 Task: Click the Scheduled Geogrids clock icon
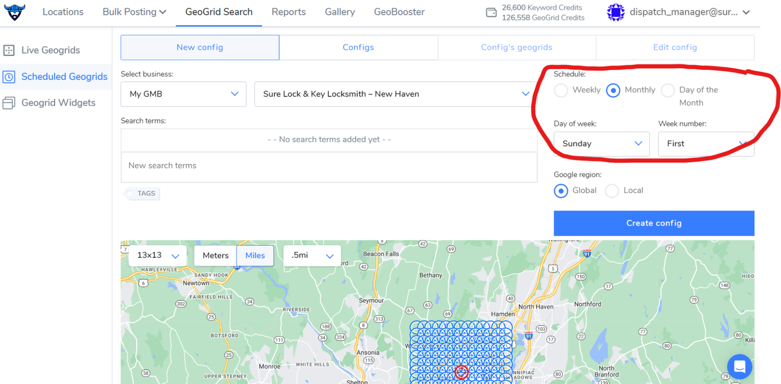pos(9,77)
